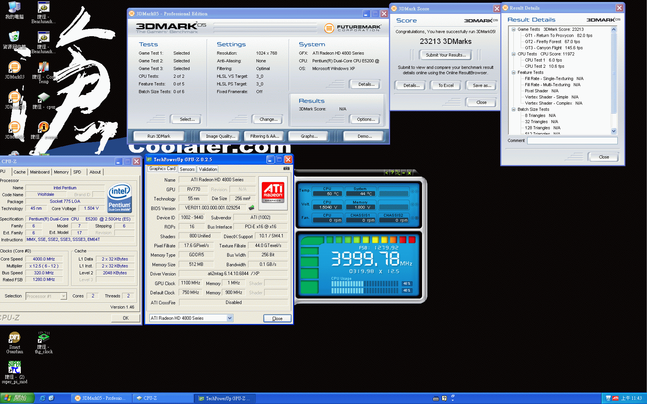Switch to the Validation tab in GPU-Z
This screenshot has height=404, width=647.
tap(208, 169)
